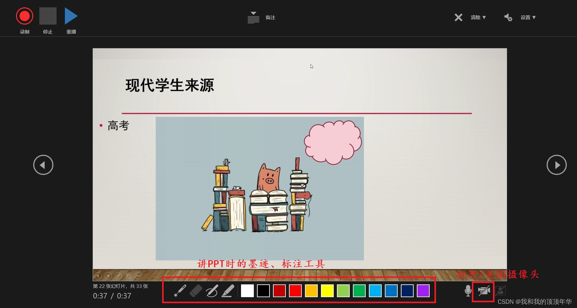Start recording with the red Record button
The height and width of the screenshot is (308, 577).
pos(25,16)
